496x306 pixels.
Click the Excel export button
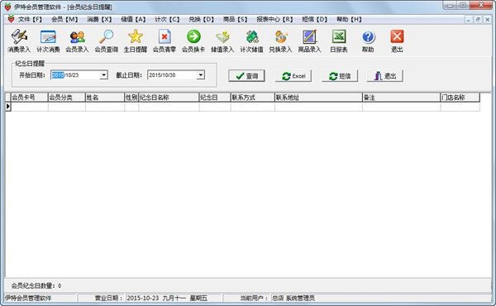tap(293, 76)
